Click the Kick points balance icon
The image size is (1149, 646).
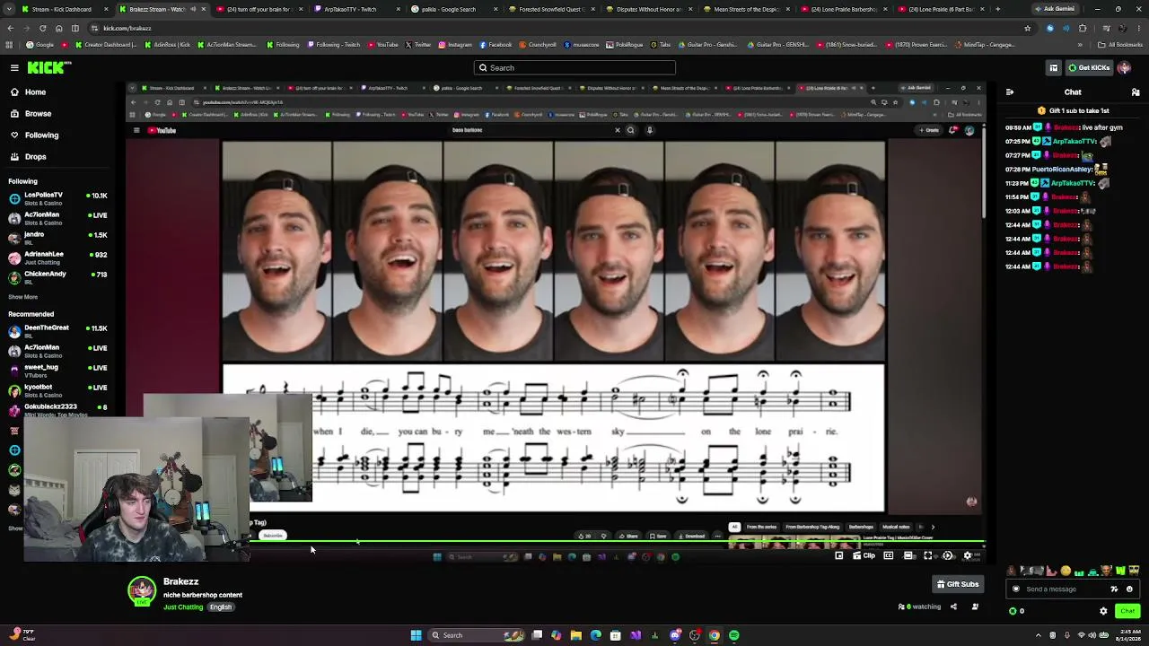click(x=1013, y=611)
